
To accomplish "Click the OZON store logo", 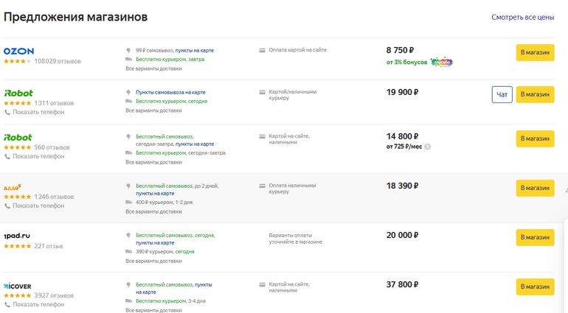I will 18,51.
